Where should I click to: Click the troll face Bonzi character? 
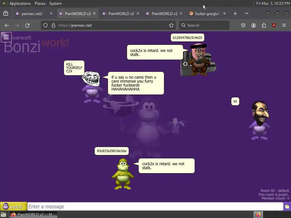pyautogui.click(x=92, y=87)
